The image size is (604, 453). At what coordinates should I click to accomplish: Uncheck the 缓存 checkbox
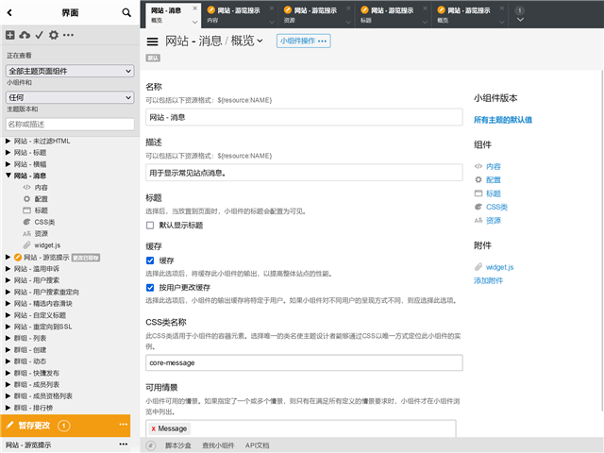pos(151,260)
